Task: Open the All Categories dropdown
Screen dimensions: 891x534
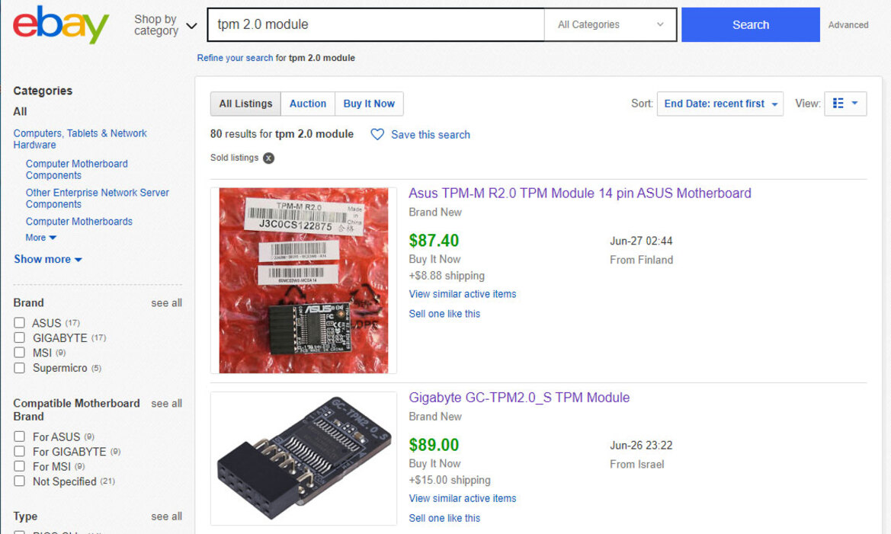Action: [609, 24]
